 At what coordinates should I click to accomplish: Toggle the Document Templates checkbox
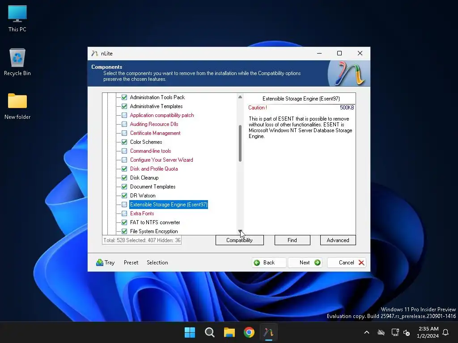coord(124,187)
